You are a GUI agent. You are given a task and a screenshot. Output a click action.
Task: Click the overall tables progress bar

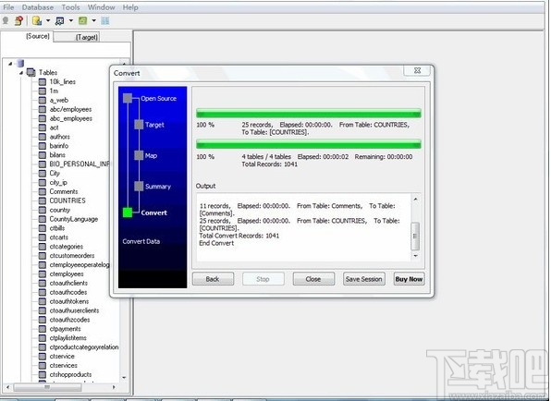(309, 144)
